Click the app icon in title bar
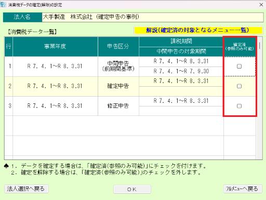266x200 pixels. point(3,5)
